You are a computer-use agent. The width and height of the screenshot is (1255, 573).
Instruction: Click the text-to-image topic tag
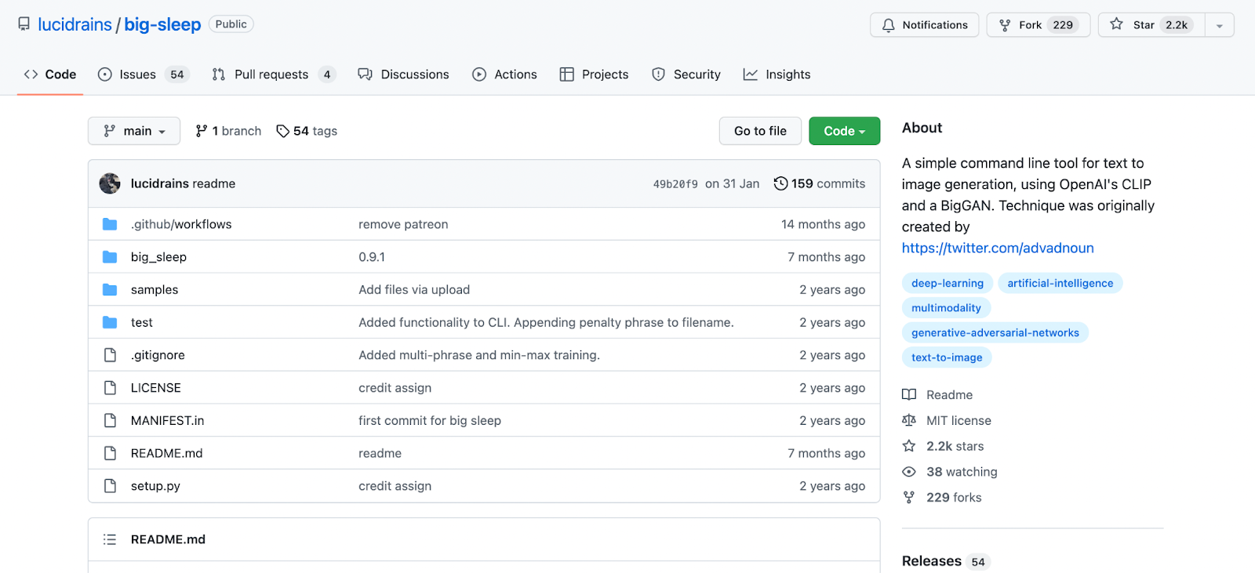point(947,357)
